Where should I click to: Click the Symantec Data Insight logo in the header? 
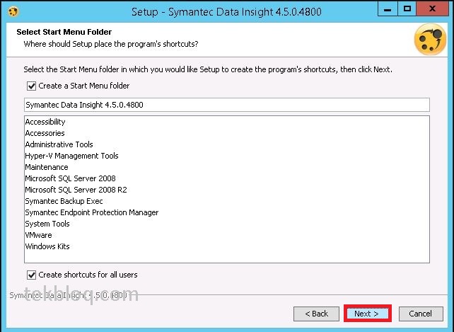(430, 40)
